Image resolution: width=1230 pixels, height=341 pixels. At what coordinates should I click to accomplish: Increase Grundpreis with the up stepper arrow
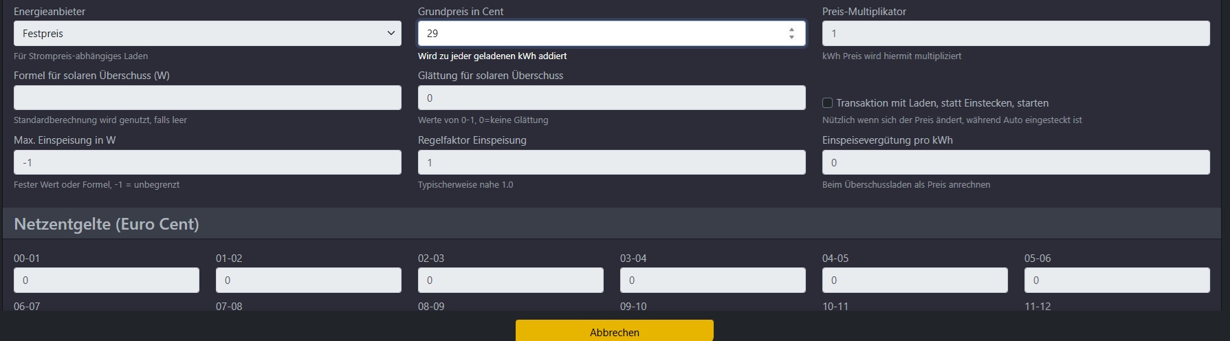pos(791,30)
